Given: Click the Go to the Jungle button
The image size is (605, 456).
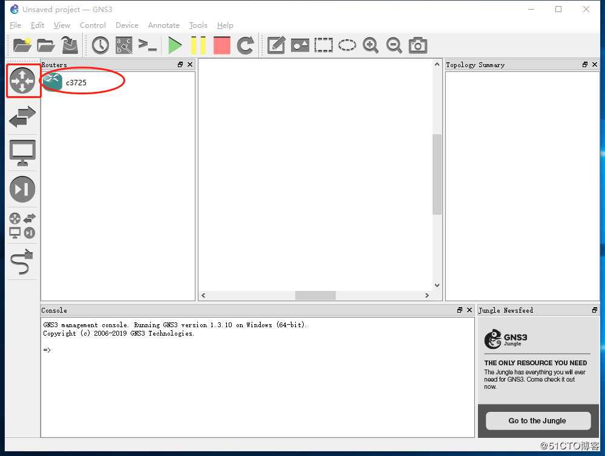Looking at the screenshot, I should (x=538, y=420).
